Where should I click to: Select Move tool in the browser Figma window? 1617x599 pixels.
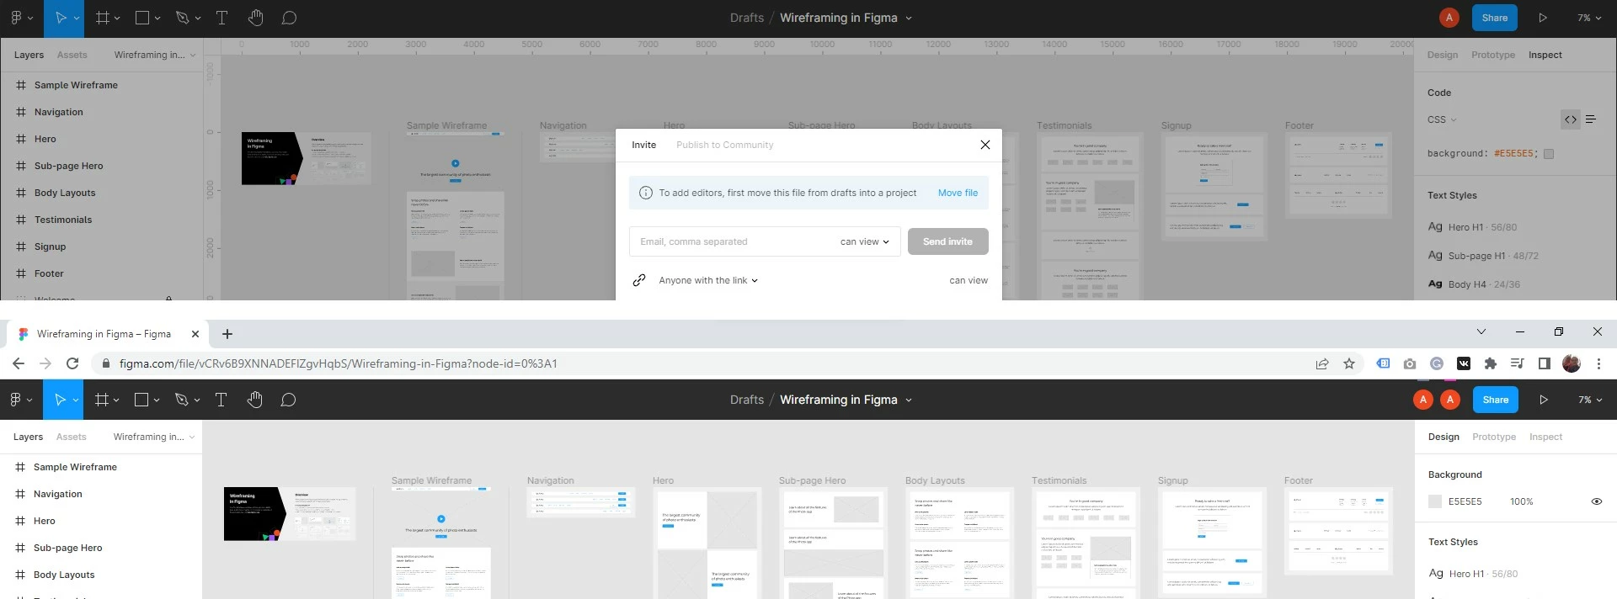pos(60,400)
